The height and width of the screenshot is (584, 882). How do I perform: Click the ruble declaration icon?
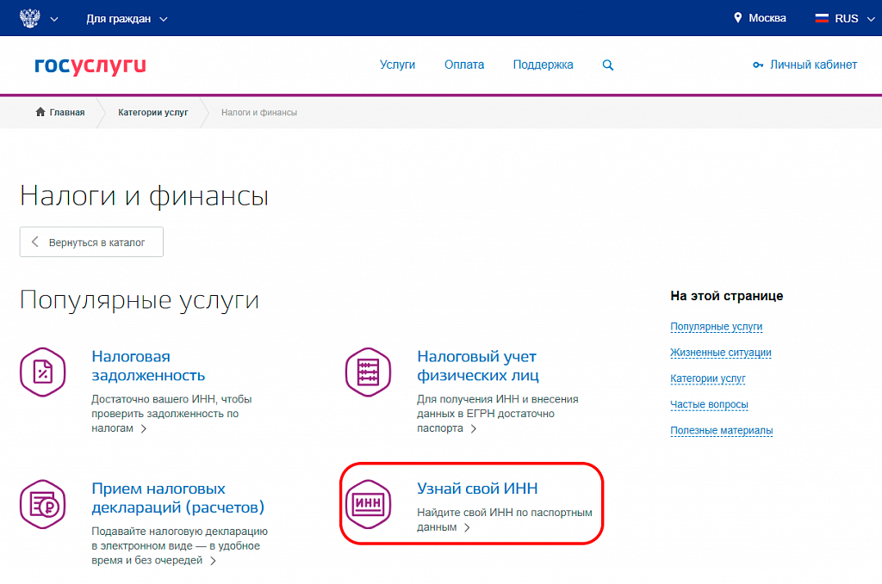pos(43,504)
